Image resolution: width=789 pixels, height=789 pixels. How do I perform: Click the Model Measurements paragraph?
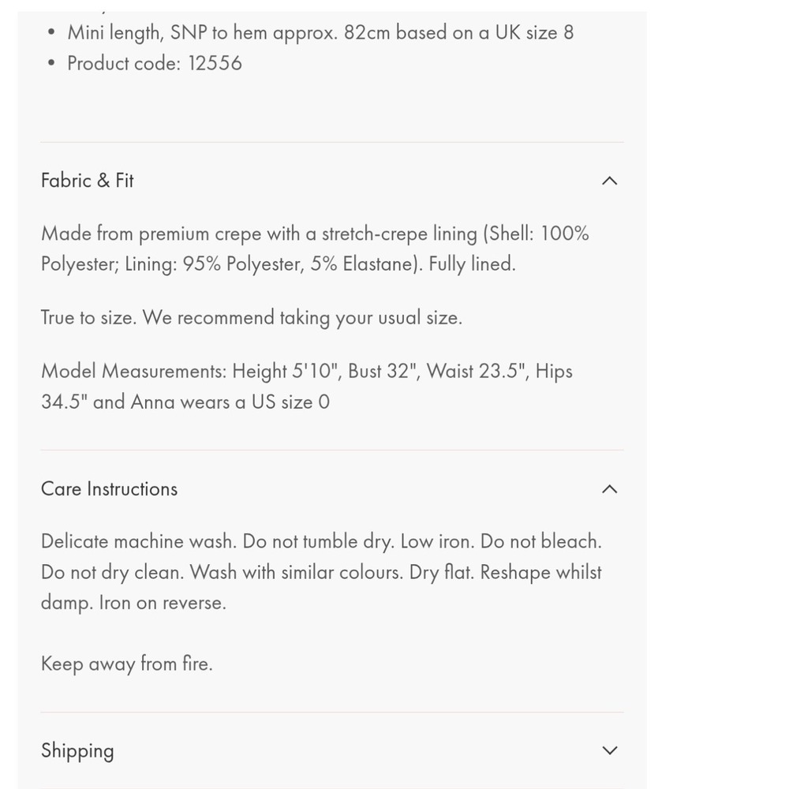(307, 387)
